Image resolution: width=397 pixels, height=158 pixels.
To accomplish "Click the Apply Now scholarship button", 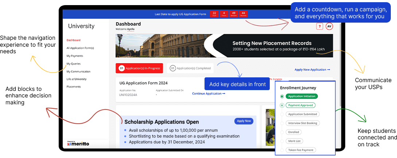I will coord(244,121).
